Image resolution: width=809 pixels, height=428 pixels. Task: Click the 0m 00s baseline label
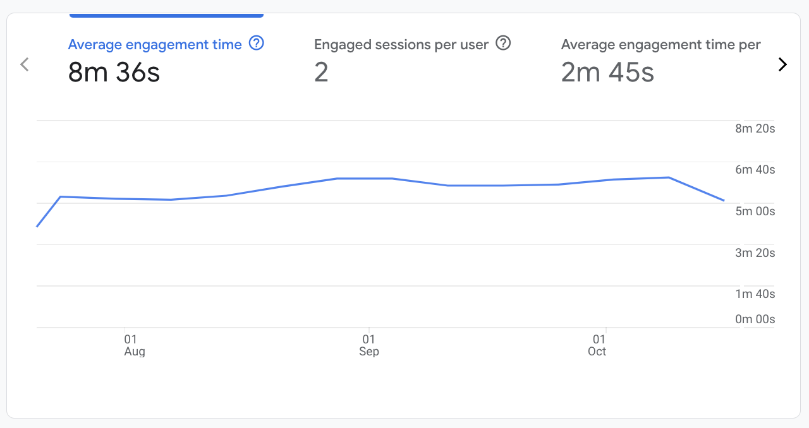point(755,319)
